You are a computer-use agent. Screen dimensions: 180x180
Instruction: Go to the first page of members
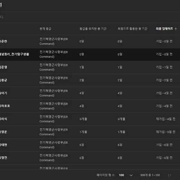pos(170,175)
